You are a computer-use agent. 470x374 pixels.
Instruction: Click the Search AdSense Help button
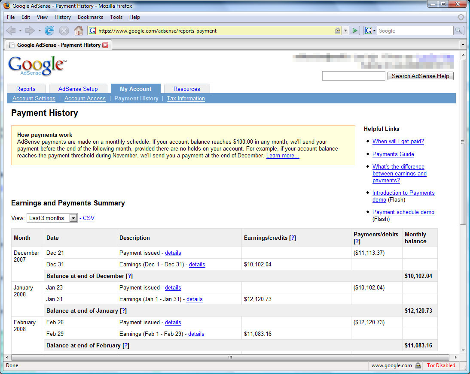[x=420, y=76]
